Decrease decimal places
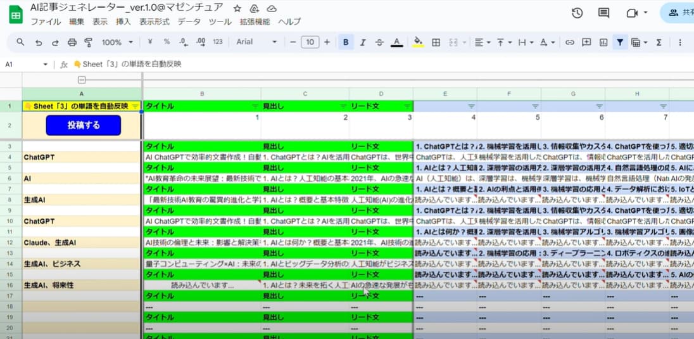 183,42
